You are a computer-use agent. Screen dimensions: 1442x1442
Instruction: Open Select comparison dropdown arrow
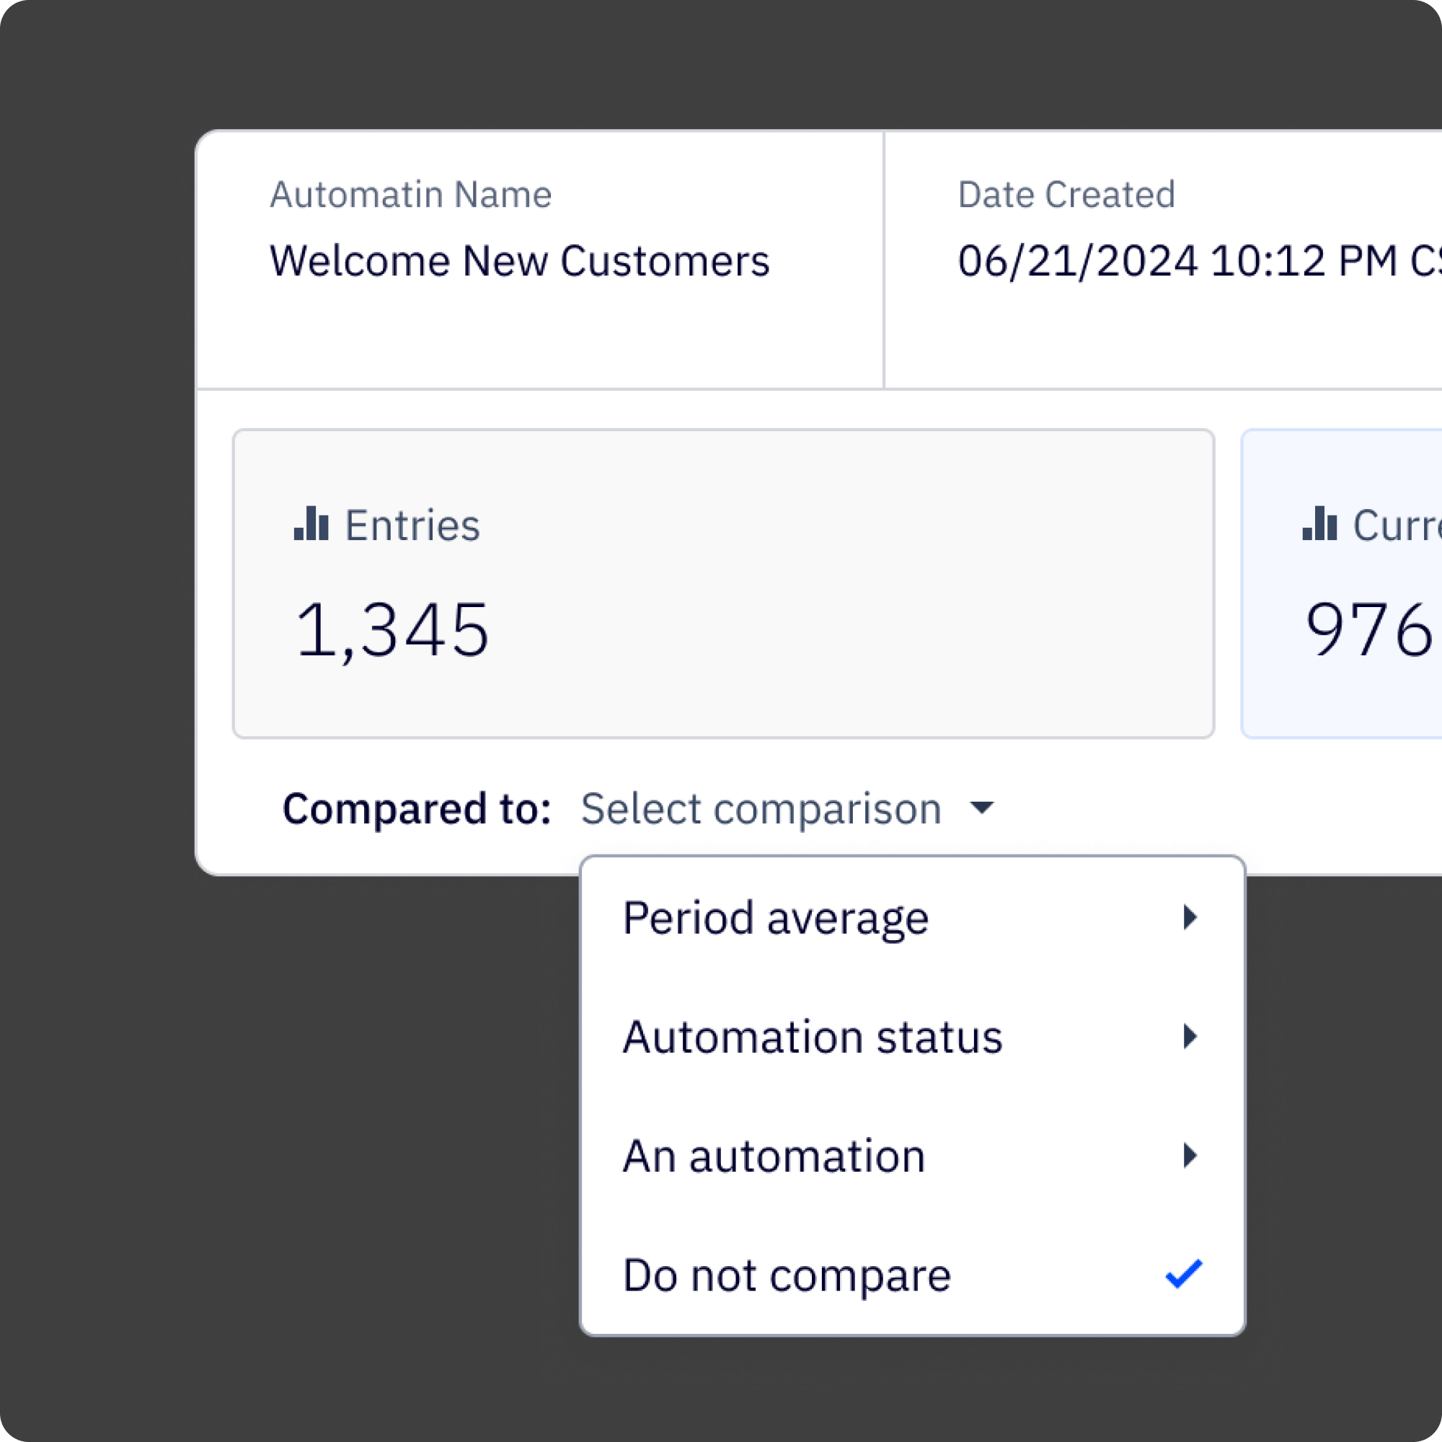click(981, 808)
